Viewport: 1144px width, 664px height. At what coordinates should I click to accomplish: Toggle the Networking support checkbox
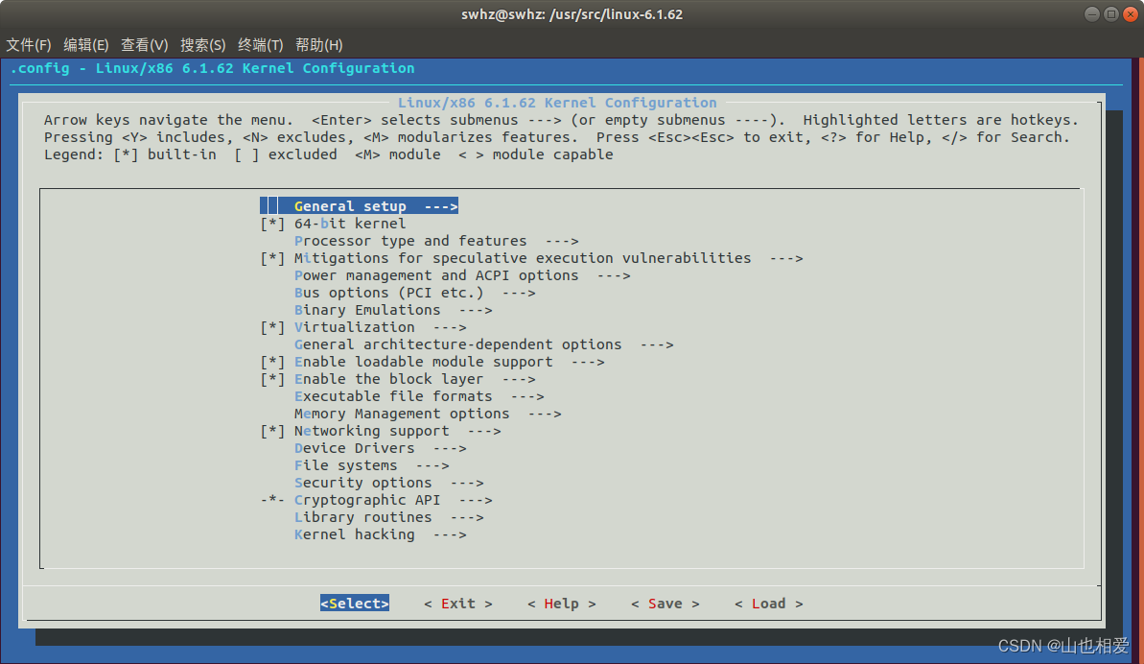(273, 431)
